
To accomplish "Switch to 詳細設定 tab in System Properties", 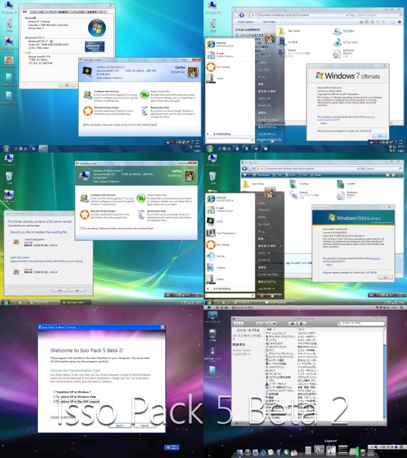I will click(63, 12).
